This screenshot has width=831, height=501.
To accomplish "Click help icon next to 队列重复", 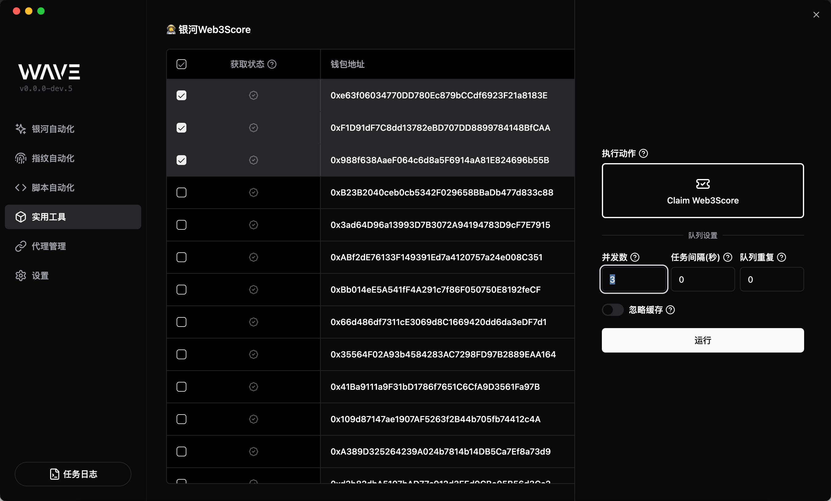I will [x=782, y=257].
